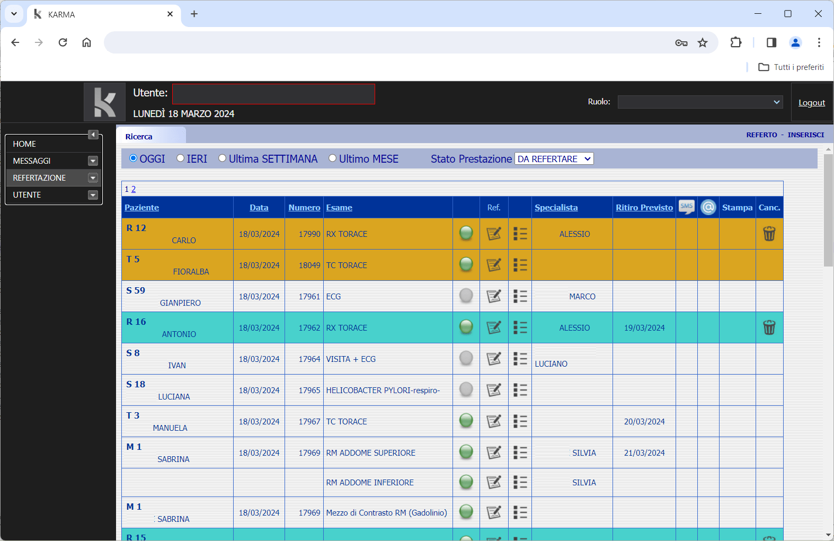Open report editor for VISITA + ECG

click(494, 359)
